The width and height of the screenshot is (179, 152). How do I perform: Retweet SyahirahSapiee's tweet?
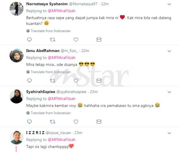(53, 122)
